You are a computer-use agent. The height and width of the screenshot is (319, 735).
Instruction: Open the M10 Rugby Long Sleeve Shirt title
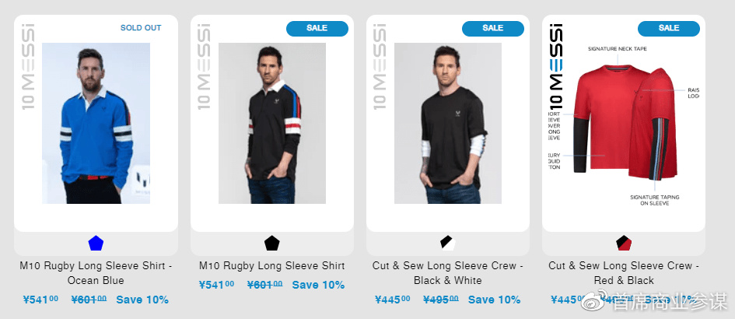point(272,266)
